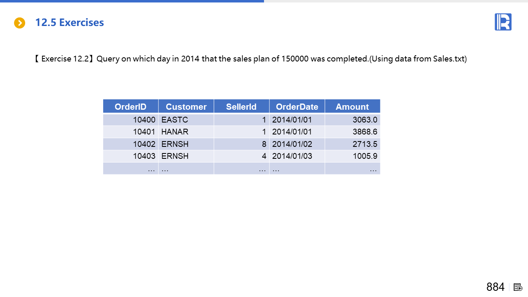Click the OrderID cell 10400
The image size is (528, 297).
click(x=144, y=120)
